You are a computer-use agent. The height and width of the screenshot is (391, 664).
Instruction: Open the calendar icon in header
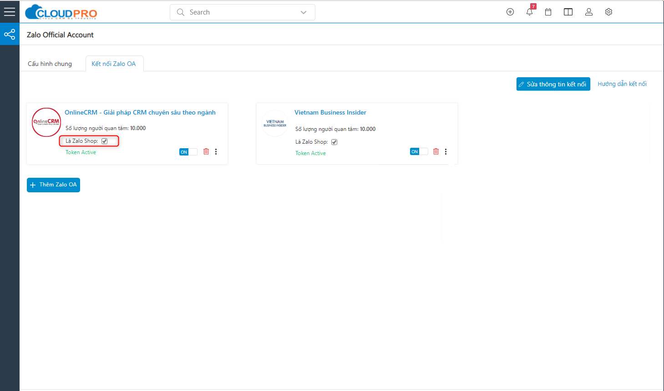pyautogui.click(x=548, y=12)
